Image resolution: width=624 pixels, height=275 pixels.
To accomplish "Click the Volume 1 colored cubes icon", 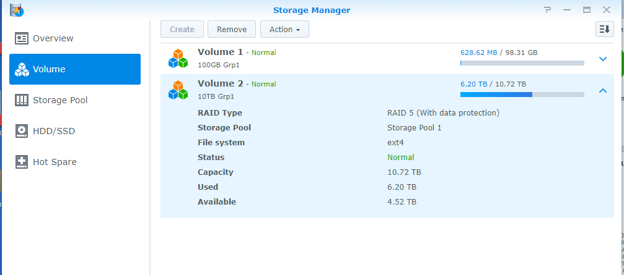I will tap(178, 59).
